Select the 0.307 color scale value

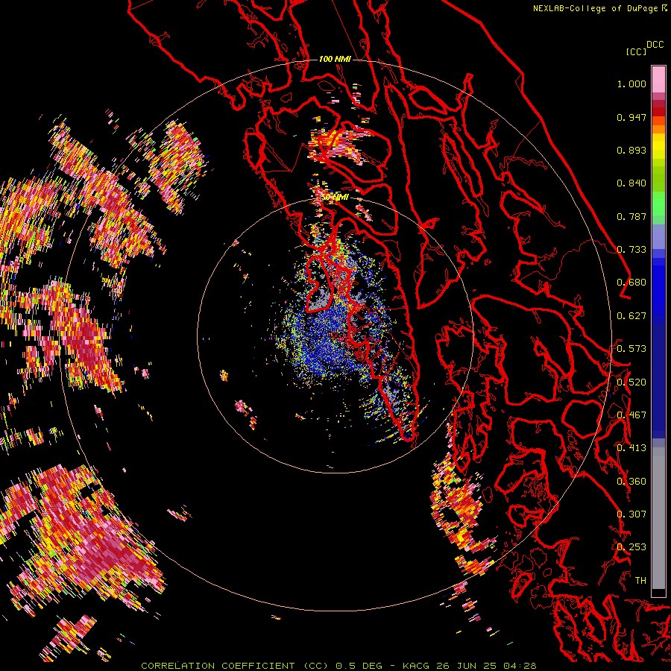point(631,514)
